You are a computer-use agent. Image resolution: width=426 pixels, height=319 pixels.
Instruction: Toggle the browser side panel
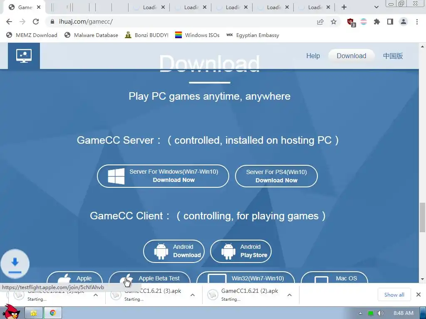[390, 22]
